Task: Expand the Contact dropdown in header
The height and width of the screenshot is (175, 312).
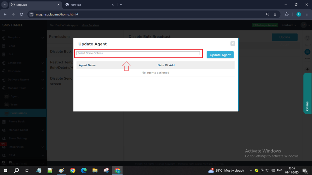Action: pyautogui.click(x=289, y=25)
